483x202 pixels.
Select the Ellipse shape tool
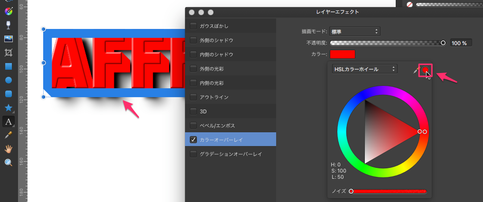[8, 80]
